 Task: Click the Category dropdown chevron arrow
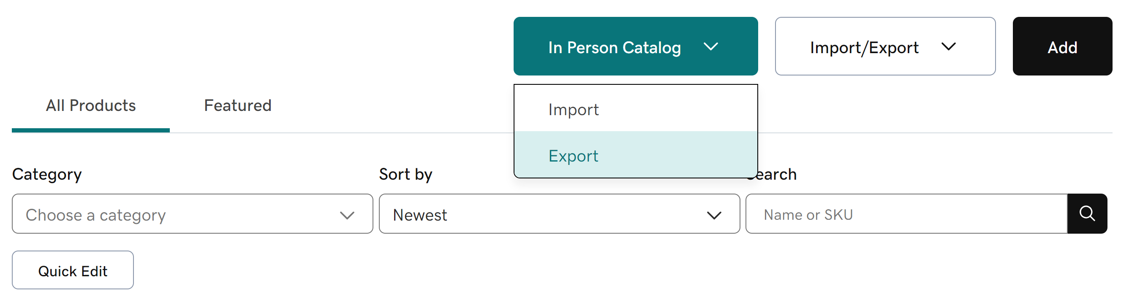click(x=347, y=215)
